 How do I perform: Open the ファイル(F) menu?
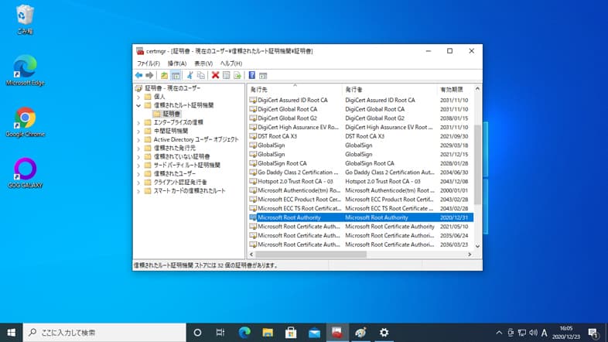click(x=148, y=63)
